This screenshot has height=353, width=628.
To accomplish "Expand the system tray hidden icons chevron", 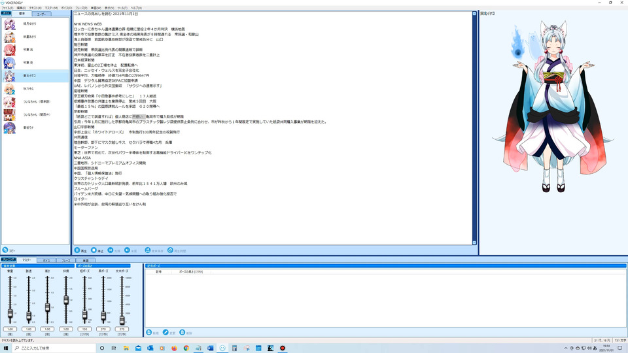I will click(565, 348).
